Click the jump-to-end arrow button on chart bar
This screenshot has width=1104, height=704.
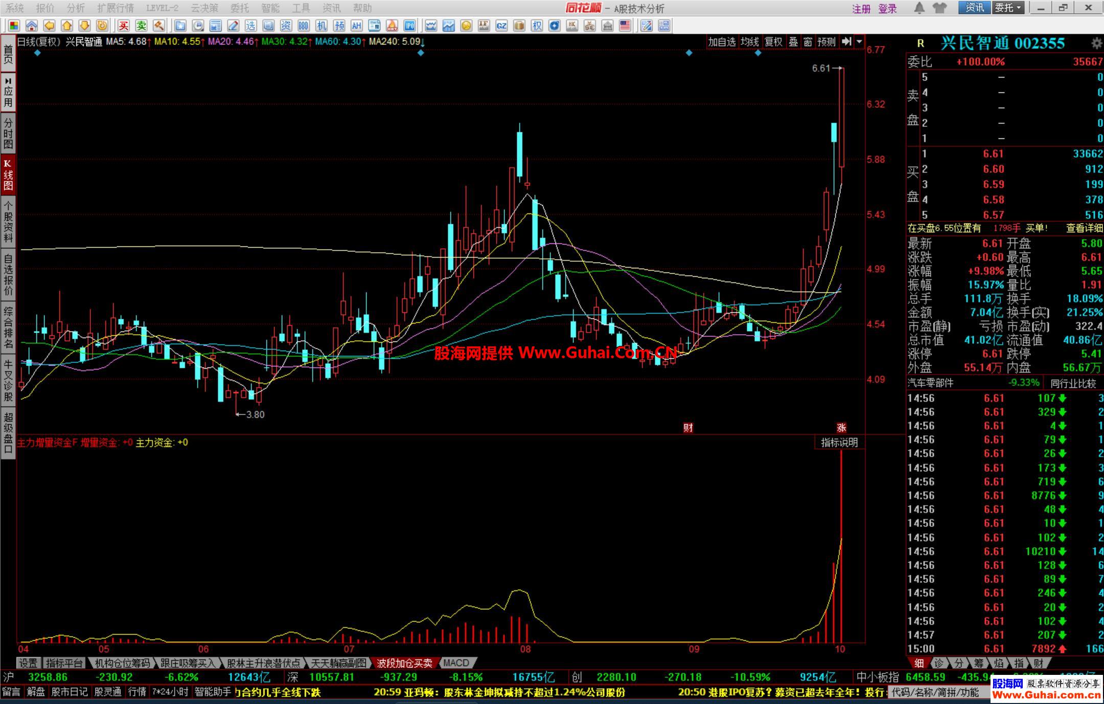coord(846,42)
